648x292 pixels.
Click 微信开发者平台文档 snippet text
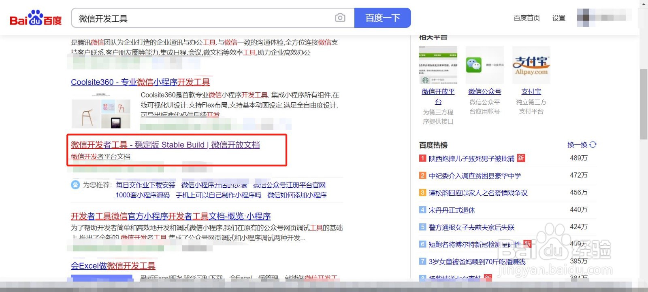pos(100,157)
